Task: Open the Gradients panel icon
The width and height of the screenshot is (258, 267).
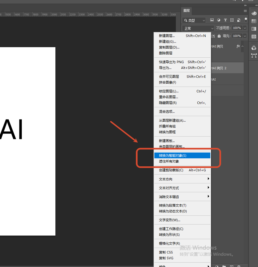Action: [254, 29]
